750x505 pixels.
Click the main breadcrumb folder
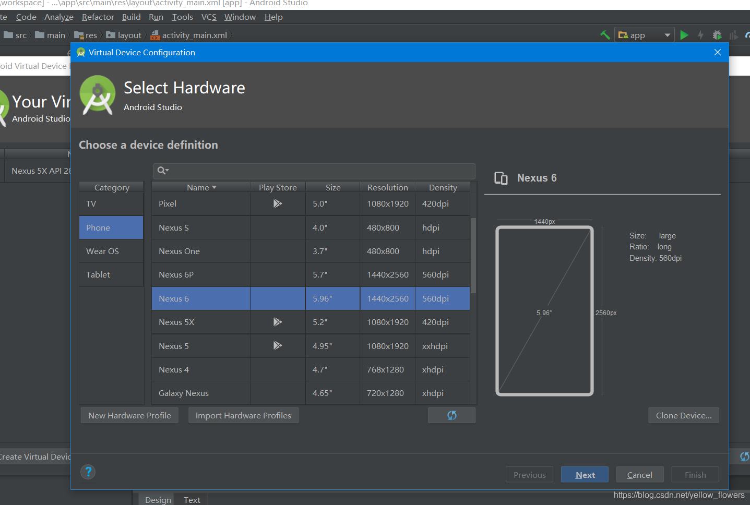(x=50, y=35)
